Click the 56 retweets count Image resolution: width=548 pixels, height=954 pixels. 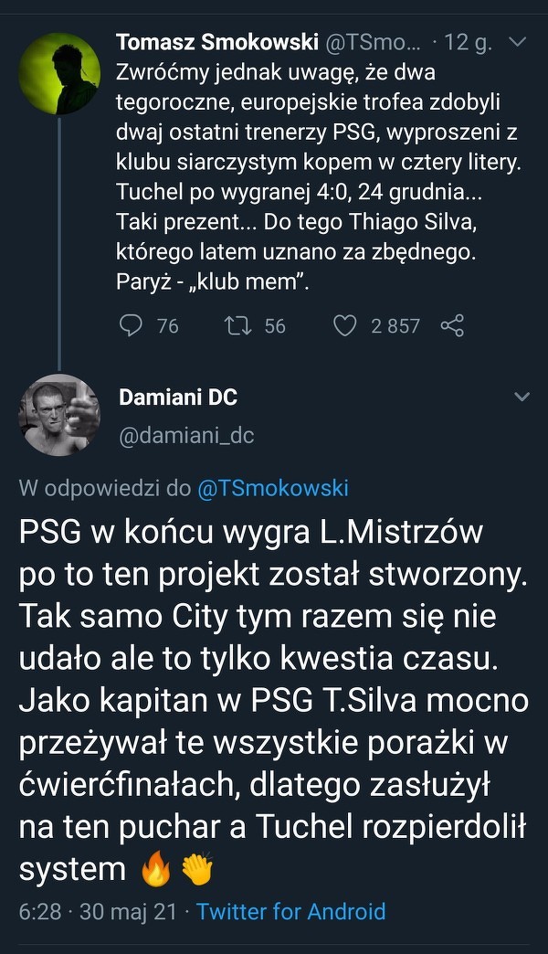click(x=275, y=325)
